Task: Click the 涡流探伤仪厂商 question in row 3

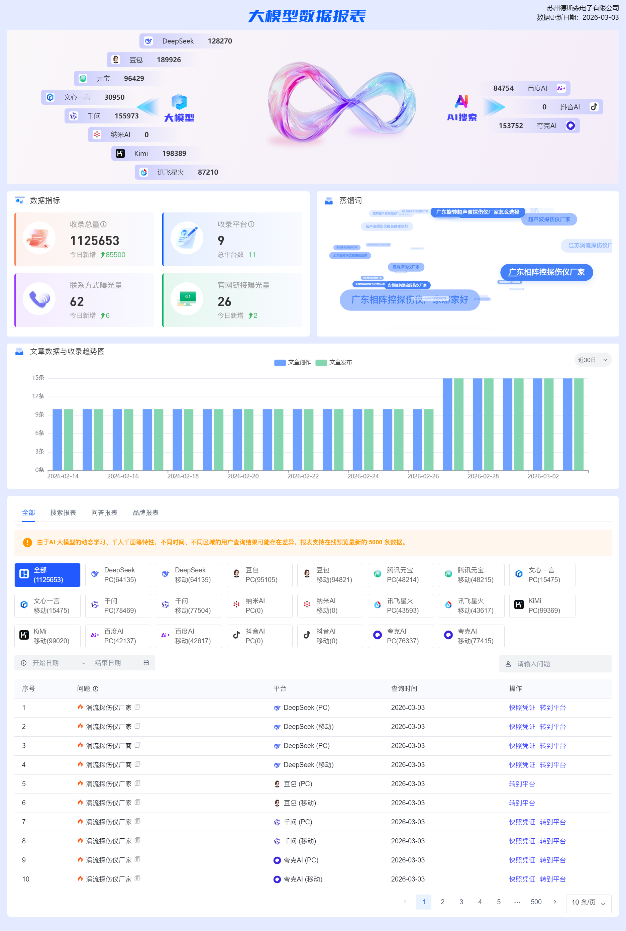Action: (109, 746)
